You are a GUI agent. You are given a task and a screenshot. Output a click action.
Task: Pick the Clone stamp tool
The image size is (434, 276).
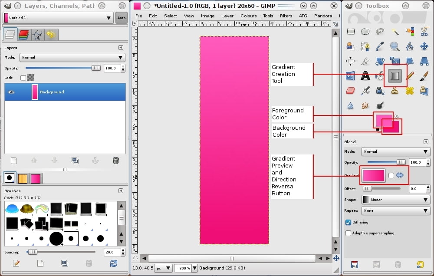pos(394,90)
